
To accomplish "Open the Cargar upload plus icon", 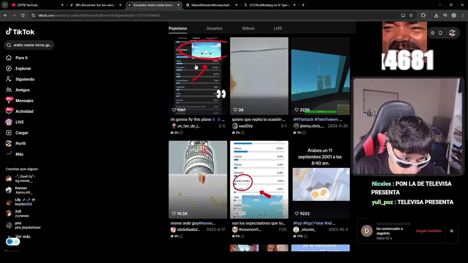I will (9, 133).
